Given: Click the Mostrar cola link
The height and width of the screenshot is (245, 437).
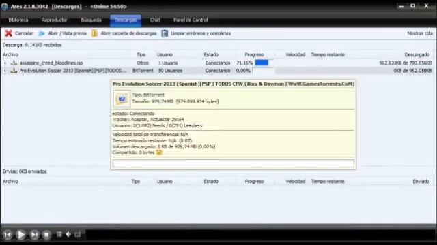Looking at the screenshot, I should click(x=420, y=33).
